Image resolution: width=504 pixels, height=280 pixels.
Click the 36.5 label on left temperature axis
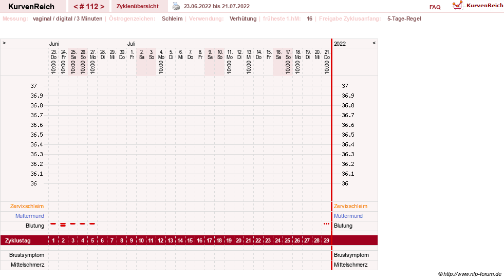(x=36, y=135)
